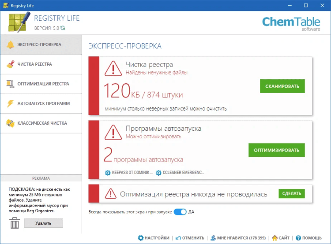Click the trash can icon in the ad panel
331x244 pixels.
(x=15, y=223)
